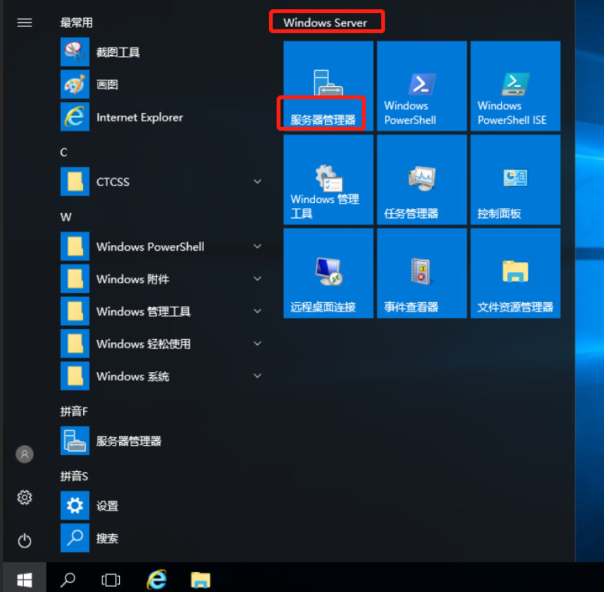The height and width of the screenshot is (592, 604).
Task: Expand the Windows 附件 folder
Action: point(257,279)
